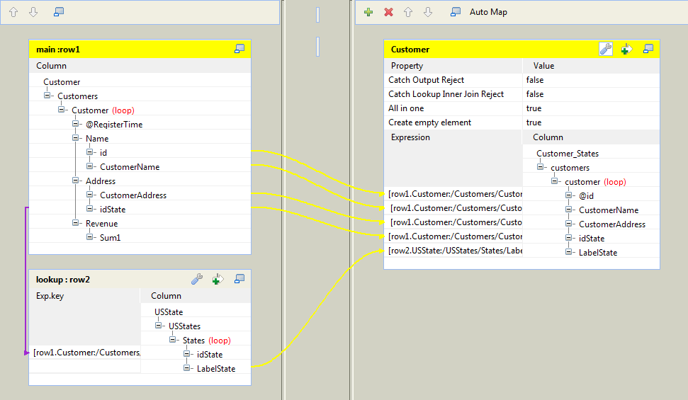The image size is (688, 400).
Task: Collapse the customer (loop) node in Customer output
Action: 554,181
